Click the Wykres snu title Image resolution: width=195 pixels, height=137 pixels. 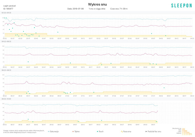(x=97, y=4)
